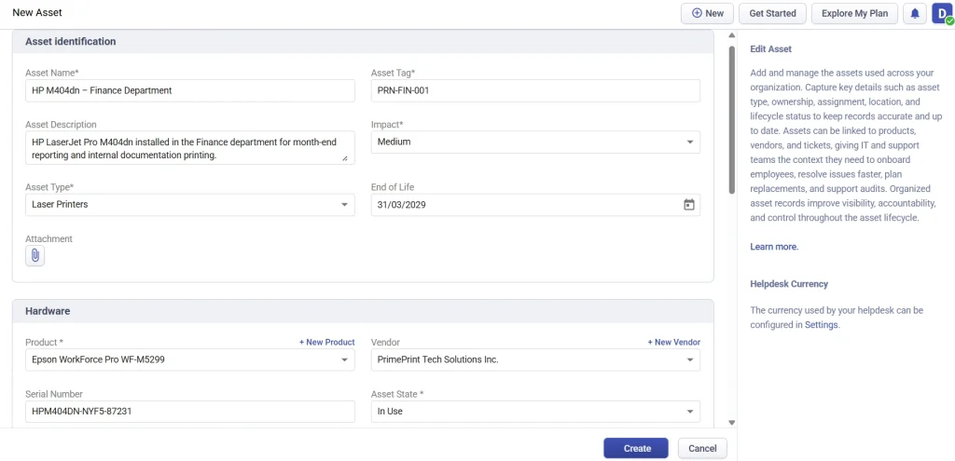Open the Get Started button

(772, 13)
